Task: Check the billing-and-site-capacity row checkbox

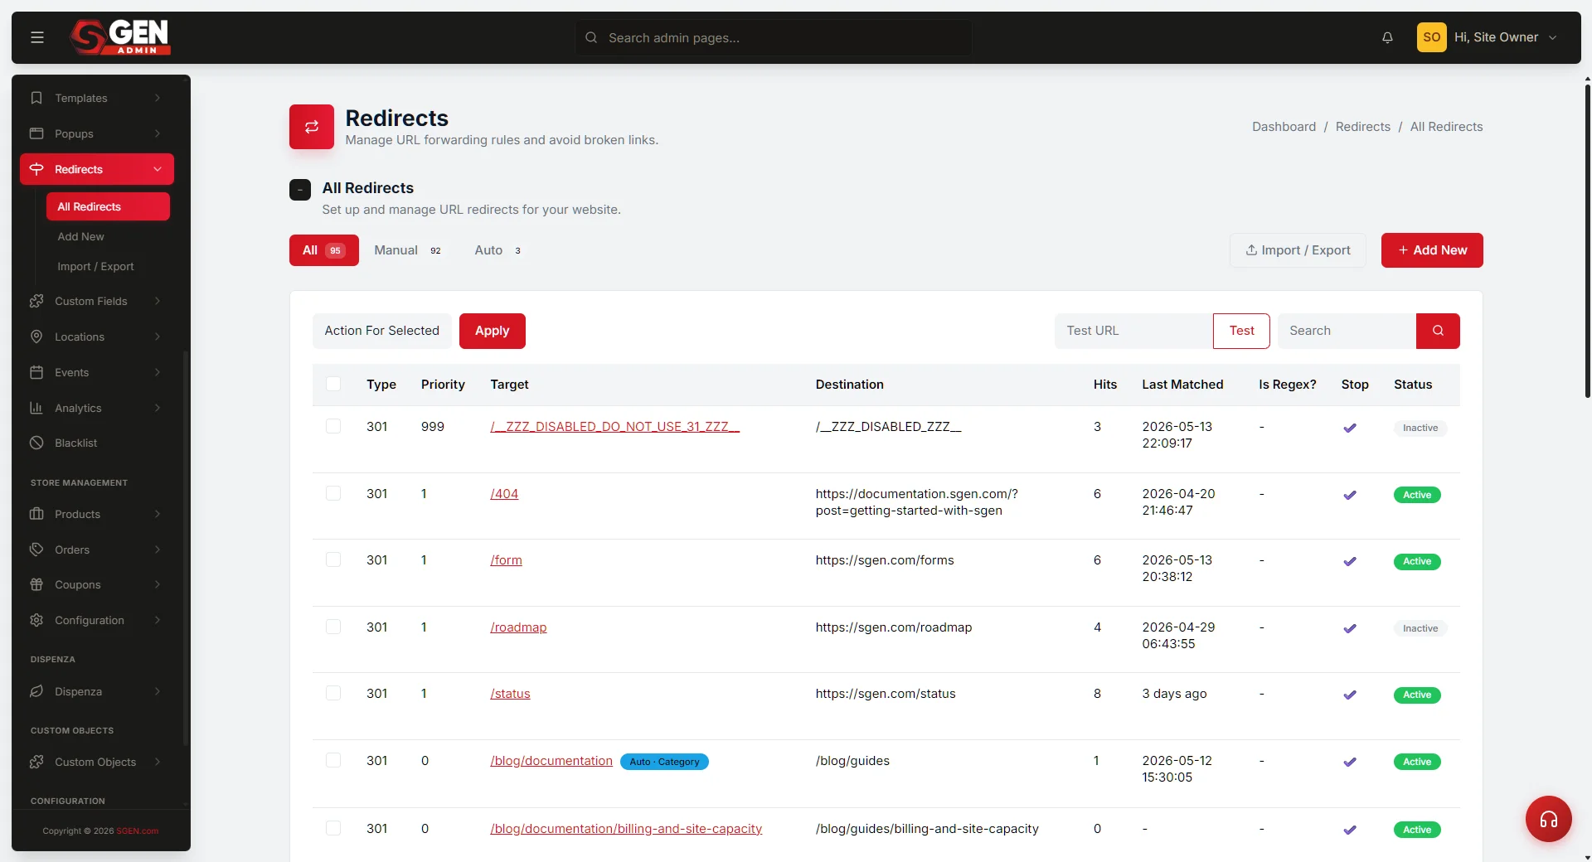Action: (333, 828)
